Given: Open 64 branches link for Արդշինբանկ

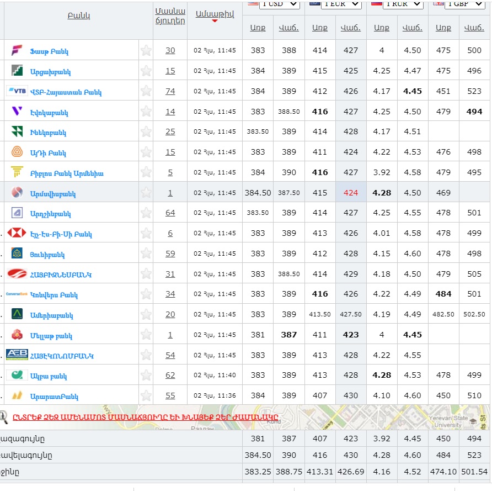Looking at the screenshot, I should point(170,213).
